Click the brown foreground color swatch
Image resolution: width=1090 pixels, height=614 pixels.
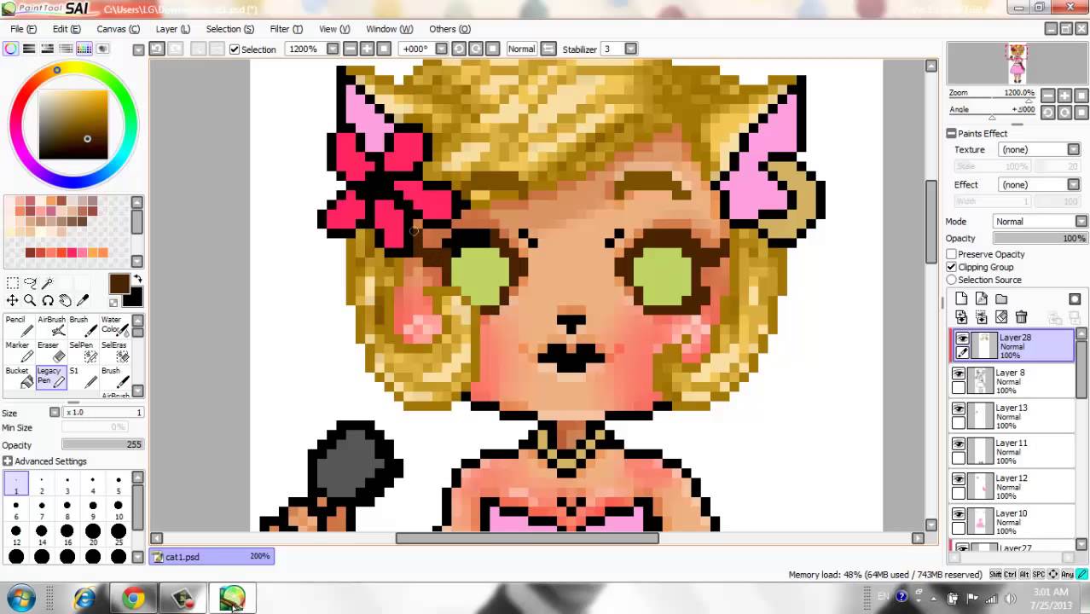119,284
